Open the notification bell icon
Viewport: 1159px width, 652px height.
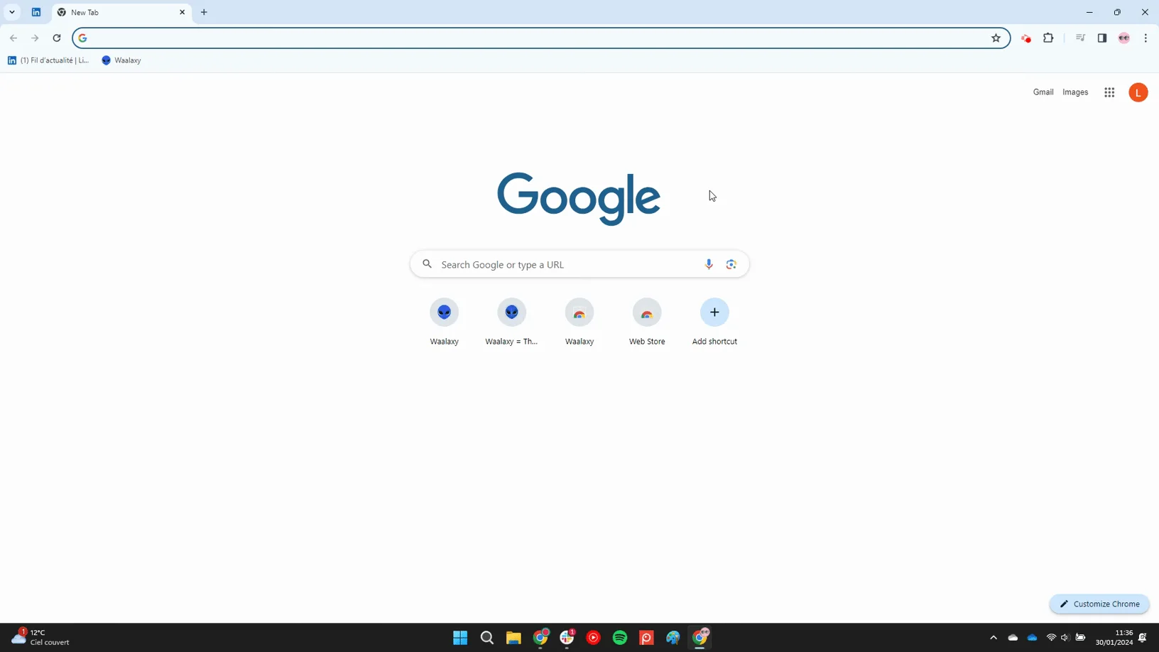click(x=1143, y=638)
